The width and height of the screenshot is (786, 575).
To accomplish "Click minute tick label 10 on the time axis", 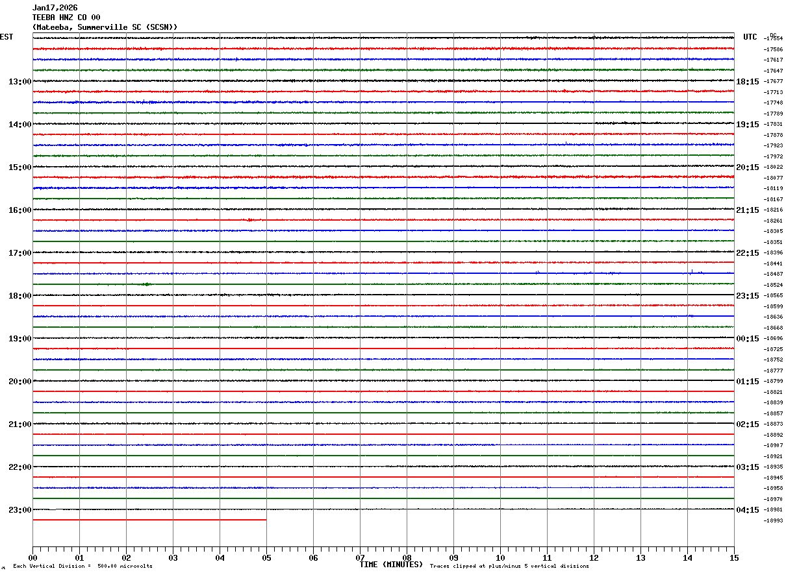I will click(x=500, y=558).
